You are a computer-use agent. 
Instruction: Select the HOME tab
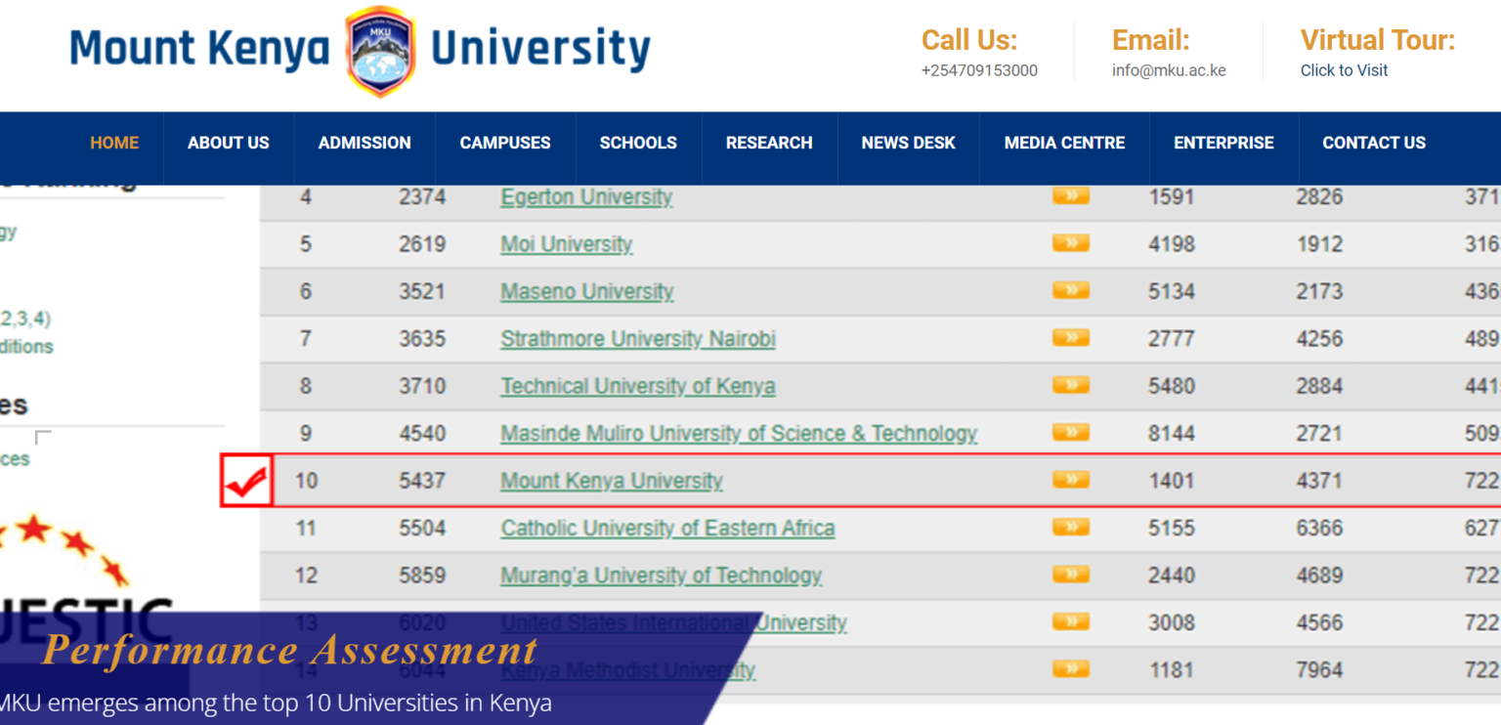click(x=114, y=143)
